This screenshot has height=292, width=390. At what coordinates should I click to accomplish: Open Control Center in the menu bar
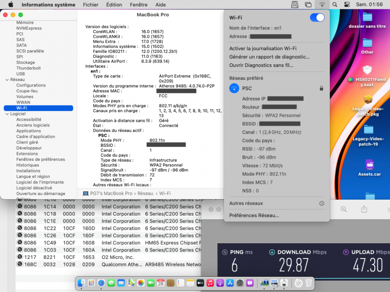347,4
